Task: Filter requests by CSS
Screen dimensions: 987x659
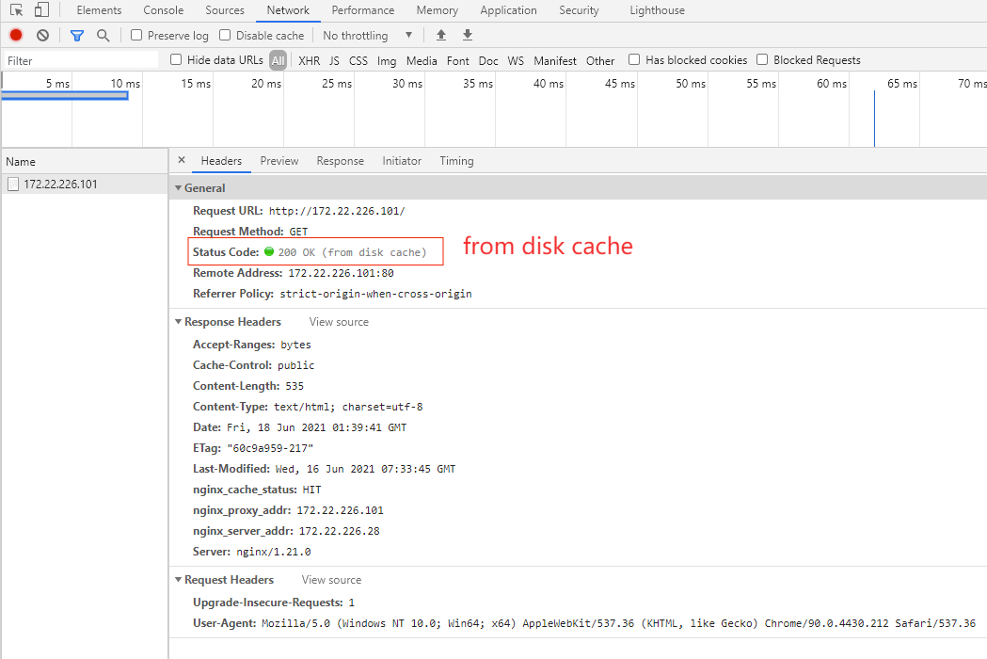Action: tap(358, 60)
